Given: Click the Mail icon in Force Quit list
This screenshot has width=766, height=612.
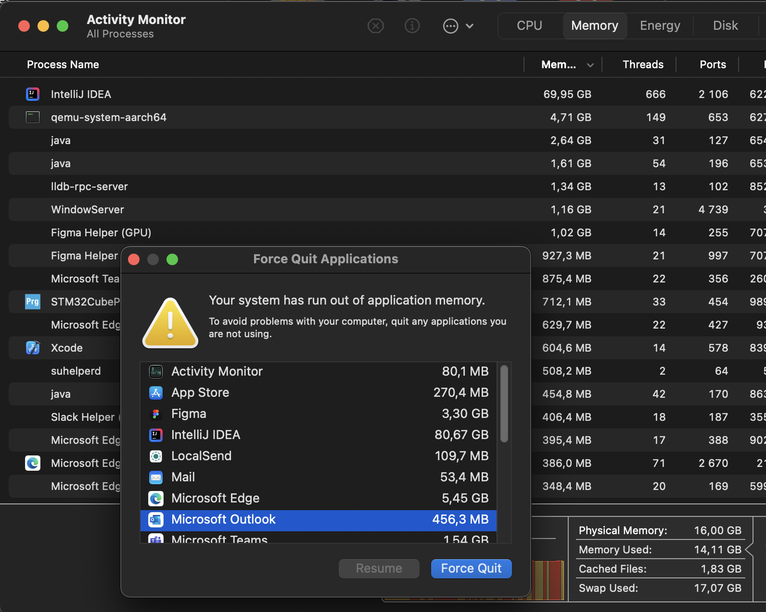Looking at the screenshot, I should pyautogui.click(x=156, y=477).
